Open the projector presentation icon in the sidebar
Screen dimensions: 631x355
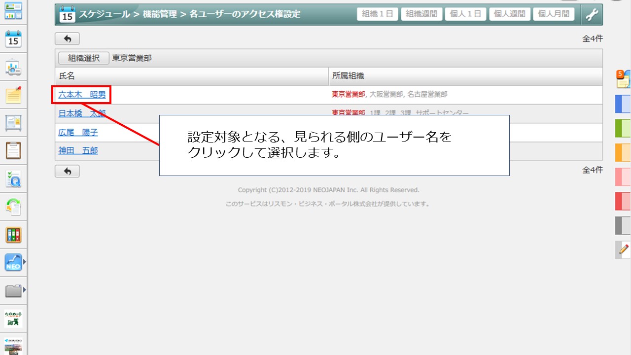[x=13, y=67]
